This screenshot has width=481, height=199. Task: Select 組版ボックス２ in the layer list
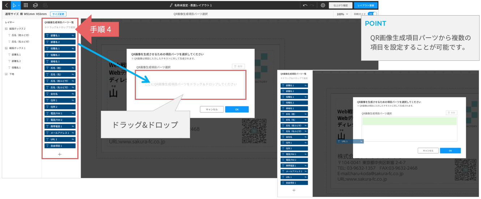pyautogui.click(x=17, y=28)
